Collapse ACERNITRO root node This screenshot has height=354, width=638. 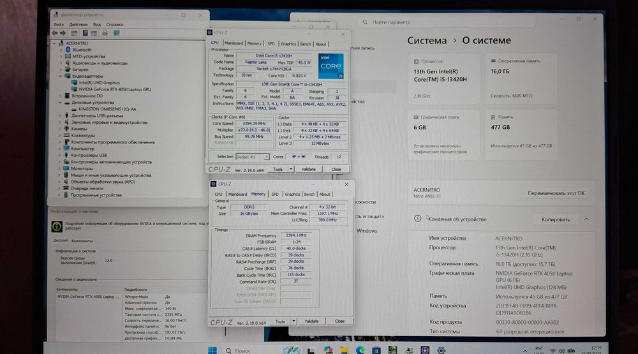(x=54, y=43)
